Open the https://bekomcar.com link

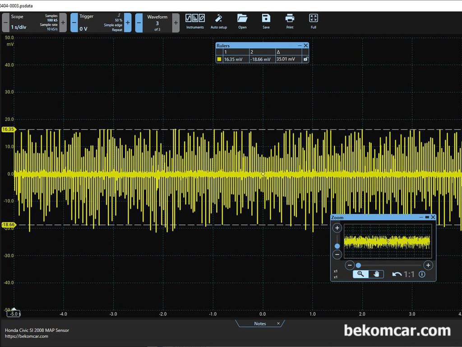[x=27, y=336]
